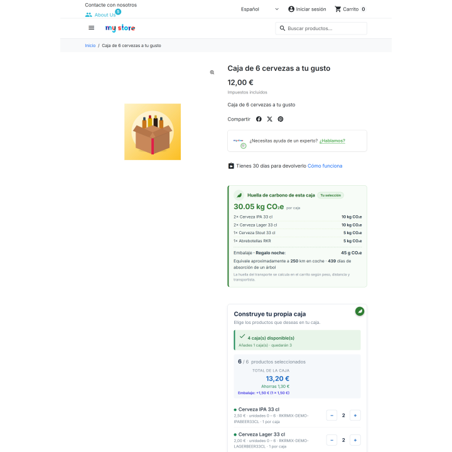Screen dimensions: 452x452
Task: Share on Pinterest icon
Action: (281, 119)
